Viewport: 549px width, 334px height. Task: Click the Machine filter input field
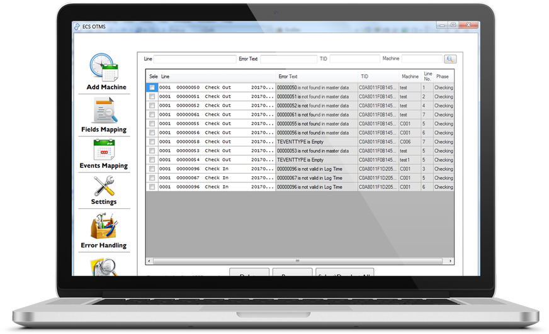(422, 59)
